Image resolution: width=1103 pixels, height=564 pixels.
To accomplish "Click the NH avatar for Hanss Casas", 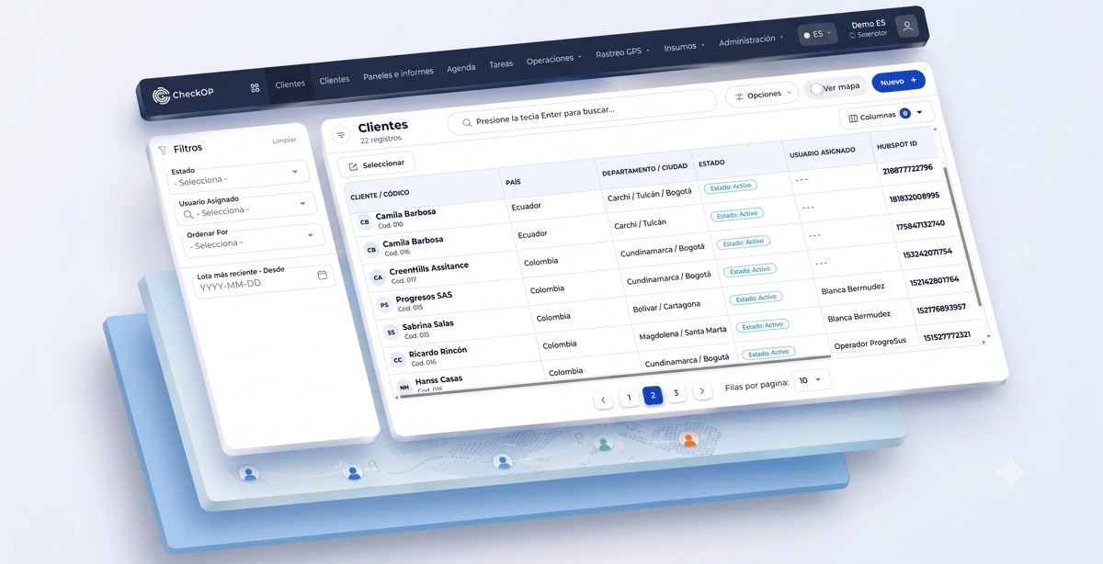I will click(404, 387).
